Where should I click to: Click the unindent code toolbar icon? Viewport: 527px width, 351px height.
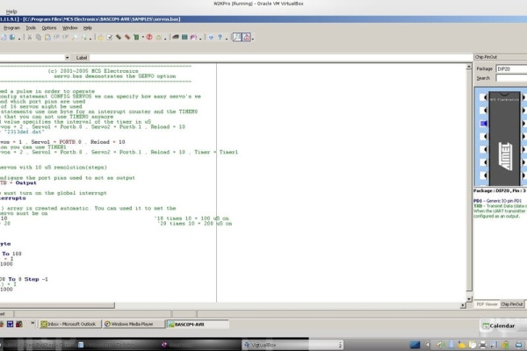tap(65, 37)
